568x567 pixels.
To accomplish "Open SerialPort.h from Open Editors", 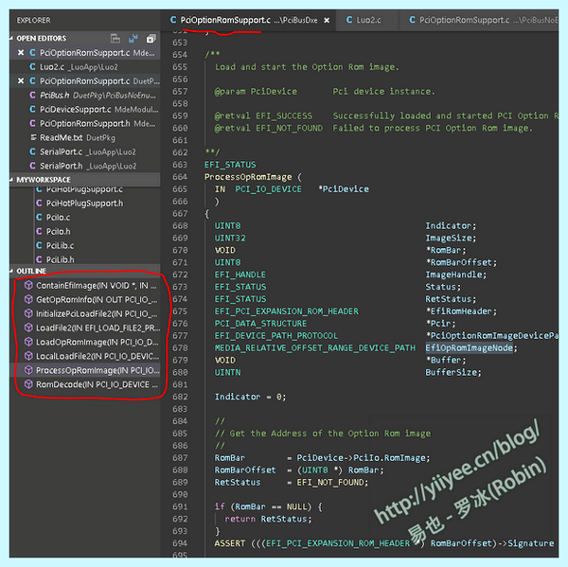I will [x=85, y=166].
